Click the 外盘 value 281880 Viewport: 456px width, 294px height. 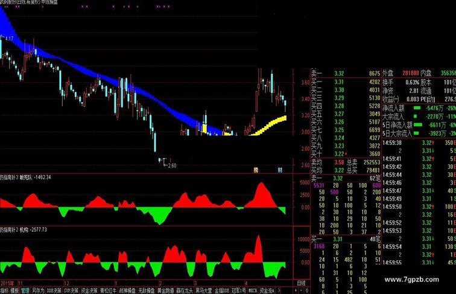point(411,73)
